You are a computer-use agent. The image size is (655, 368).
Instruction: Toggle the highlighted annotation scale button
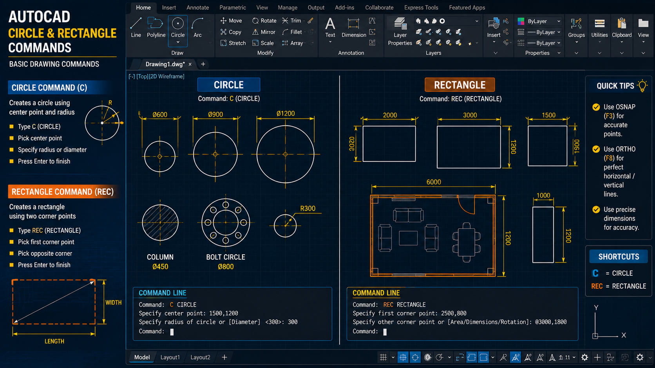pyautogui.click(x=516, y=357)
